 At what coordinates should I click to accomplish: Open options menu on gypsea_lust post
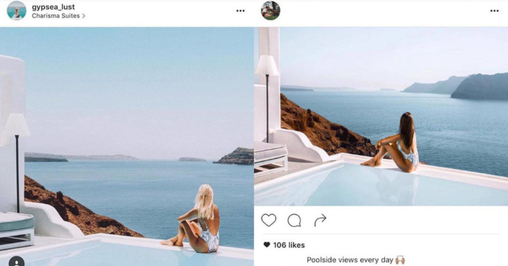coord(241,11)
